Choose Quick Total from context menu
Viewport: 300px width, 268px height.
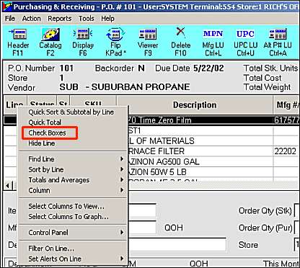72,122
